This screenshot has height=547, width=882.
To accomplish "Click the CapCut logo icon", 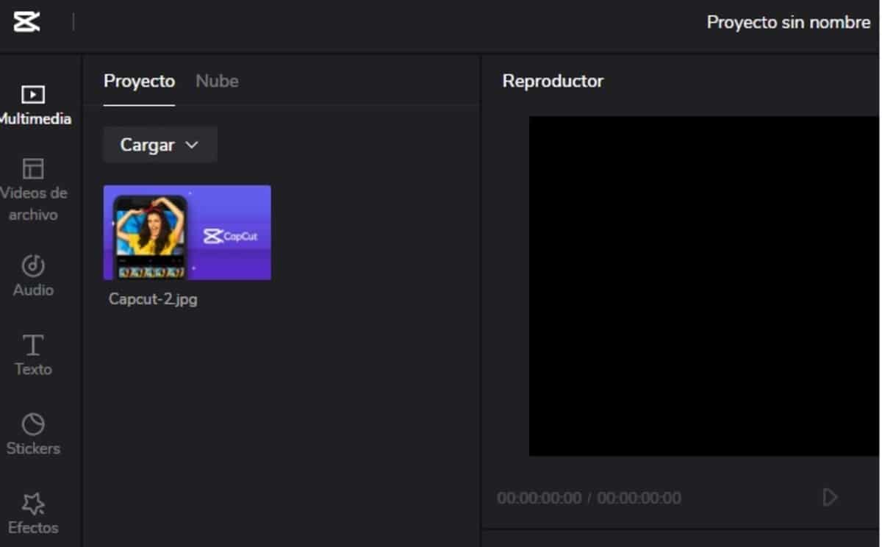I will (x=26, y=21).
